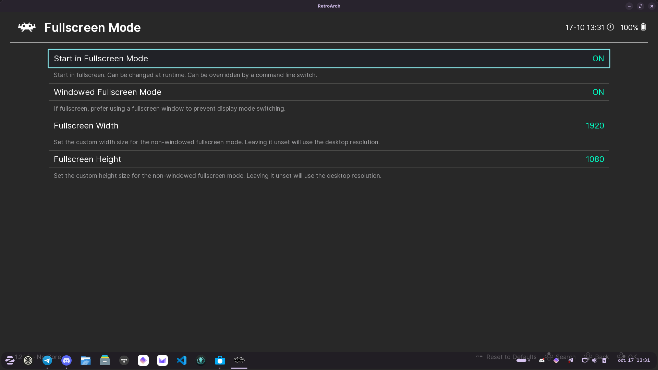
Task: Click the battery icon in header
Action: [643, 27]
